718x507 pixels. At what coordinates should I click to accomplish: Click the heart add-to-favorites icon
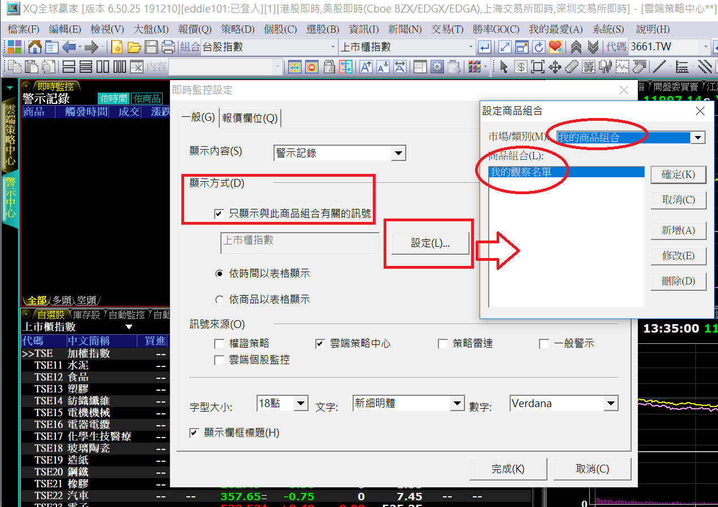pos(555,47)
